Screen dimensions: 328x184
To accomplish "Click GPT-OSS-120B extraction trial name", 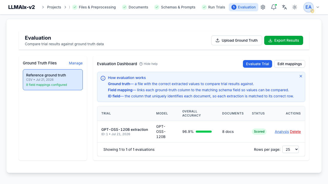I will coord(125,130).
